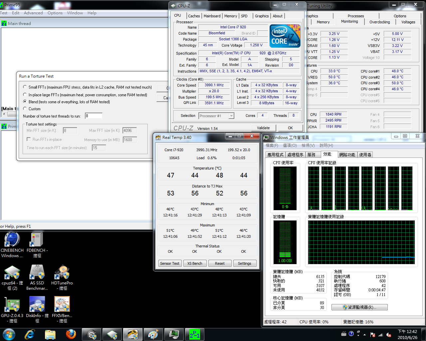Screen dimensions: 426x341
Task: Open Processes tab in Tuning Utility
Action: pyautogui.click(x=356, y=16)
